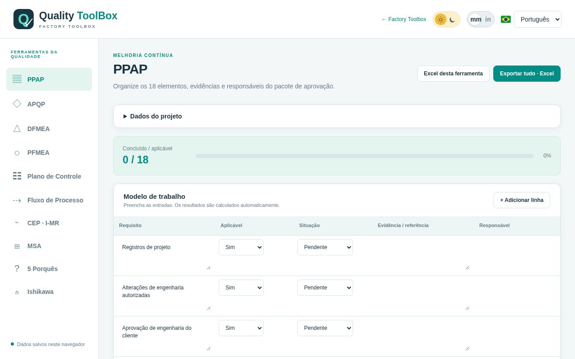Click the Ishikawa fishbone icon
Image resolution: width=575 pixels, height=359 pixels.
[x=17, y=292]
